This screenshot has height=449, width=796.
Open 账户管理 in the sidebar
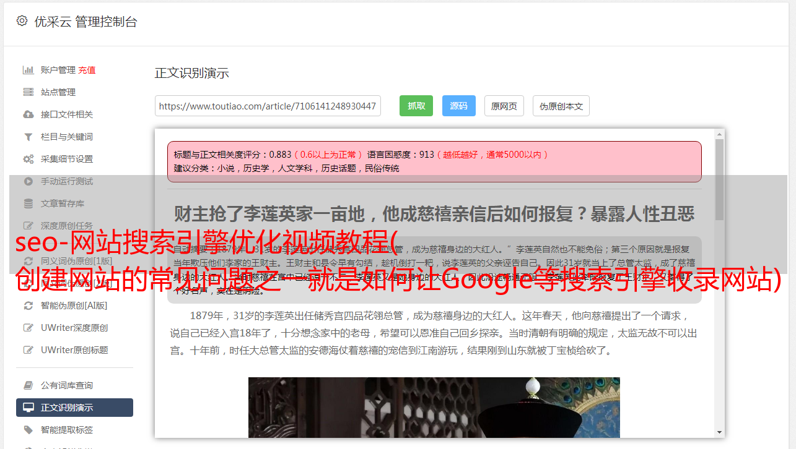58,70
